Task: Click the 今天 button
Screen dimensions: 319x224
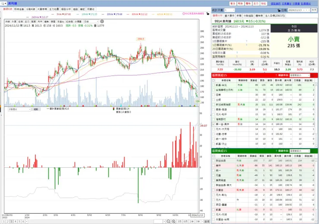Action: 314,10
